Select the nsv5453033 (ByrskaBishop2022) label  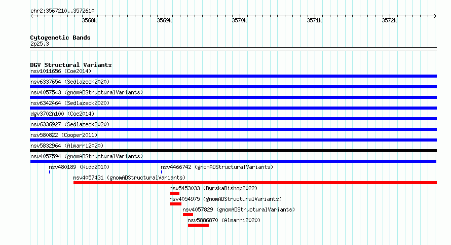point(213,188)
